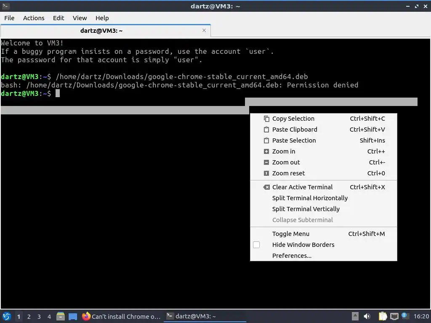Maximize the terminal window
431x323 pixels.
tap(417, 6)
